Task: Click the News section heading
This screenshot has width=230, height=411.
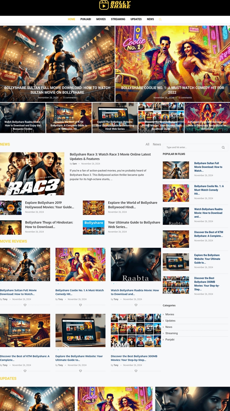Action: (5, 144)
